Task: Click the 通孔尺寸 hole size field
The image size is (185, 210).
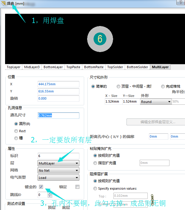Action: (58, 115)
